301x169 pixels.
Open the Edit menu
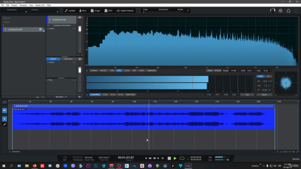[8, 5]
